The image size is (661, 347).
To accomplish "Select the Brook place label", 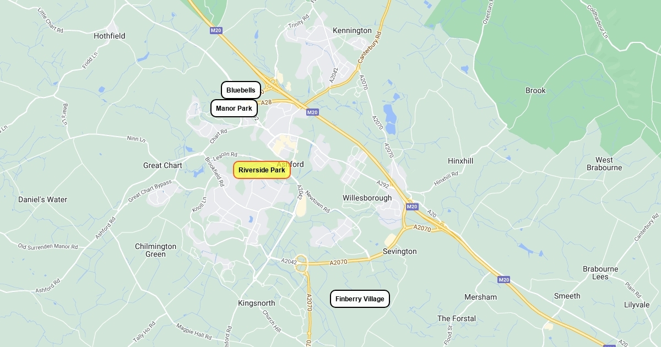I will (x=535, y=90).
